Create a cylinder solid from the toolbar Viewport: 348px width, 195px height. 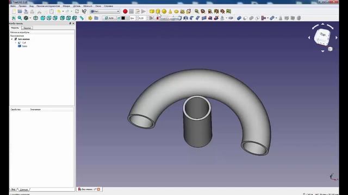(x=158, y=11)
